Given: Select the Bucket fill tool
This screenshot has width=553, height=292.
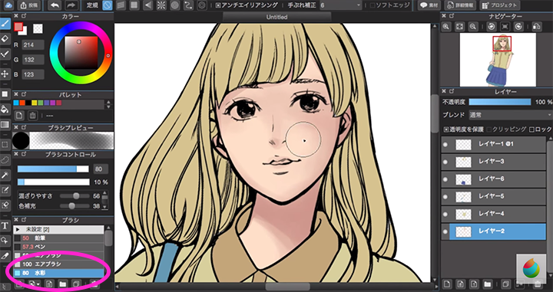Looking at the screenshot, I should [x=5, y=109].
